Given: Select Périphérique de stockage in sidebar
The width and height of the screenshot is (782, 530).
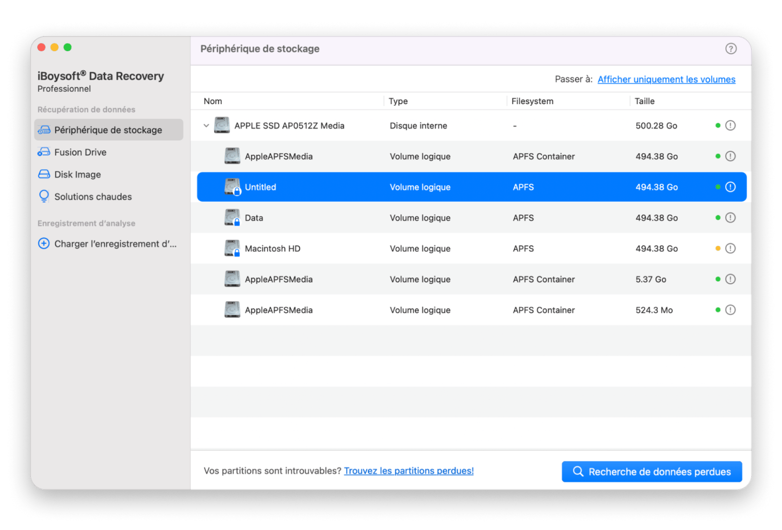Looking at the screenshot, I should click(109, 130).
